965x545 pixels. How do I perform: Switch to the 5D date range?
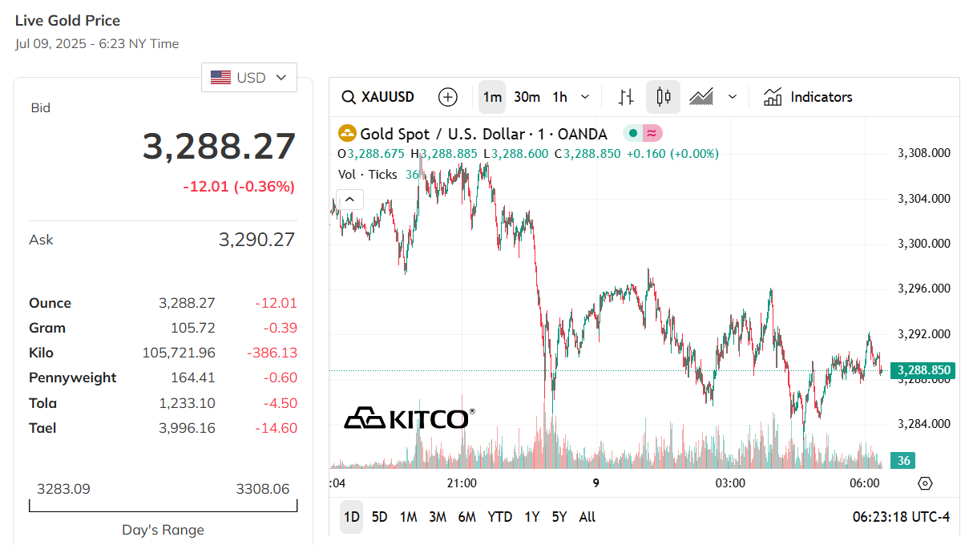coord(380,517)
